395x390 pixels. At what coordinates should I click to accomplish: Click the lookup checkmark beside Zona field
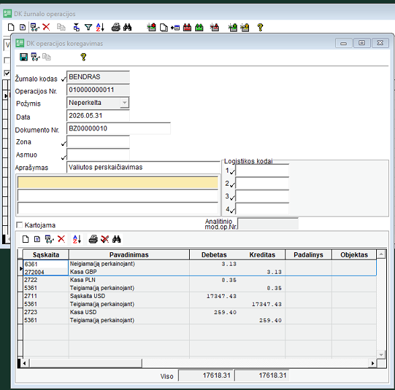click(x=63, y=144)
